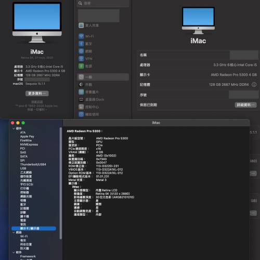
Task: Collapse the 網絡 network section in tree
Action: click(x=14, y=232)
